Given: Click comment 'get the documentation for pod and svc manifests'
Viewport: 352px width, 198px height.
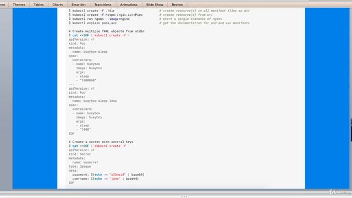Looking at the screenshot, I should 204,23.
